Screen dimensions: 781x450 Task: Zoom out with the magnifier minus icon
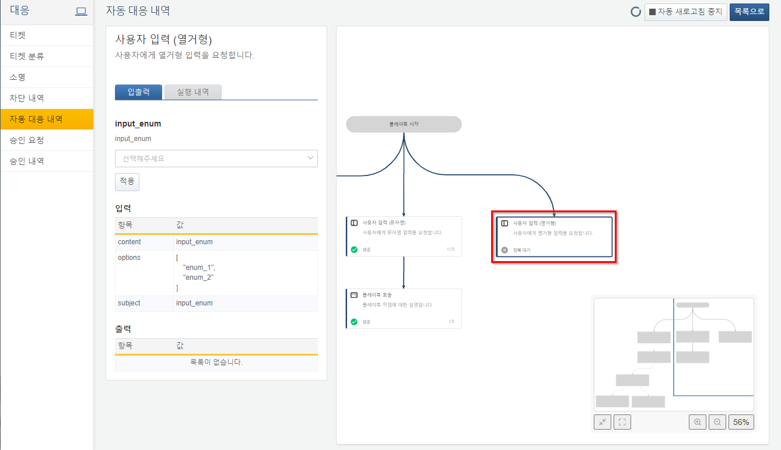717,422
